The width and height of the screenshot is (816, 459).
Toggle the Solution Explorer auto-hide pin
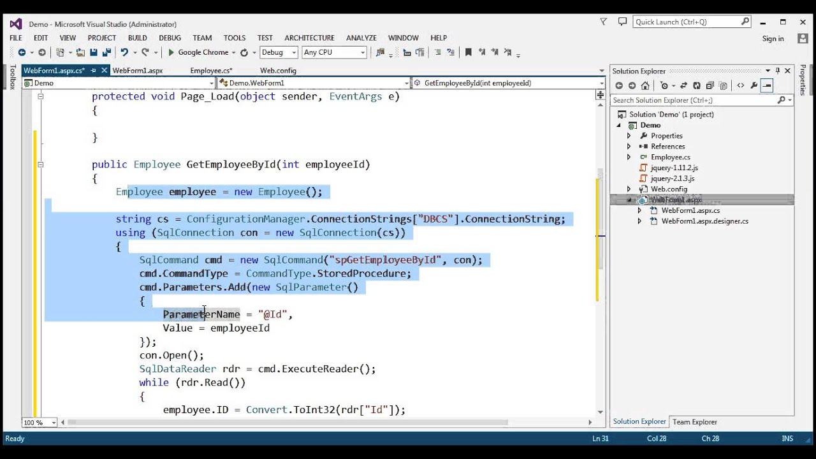778,71
